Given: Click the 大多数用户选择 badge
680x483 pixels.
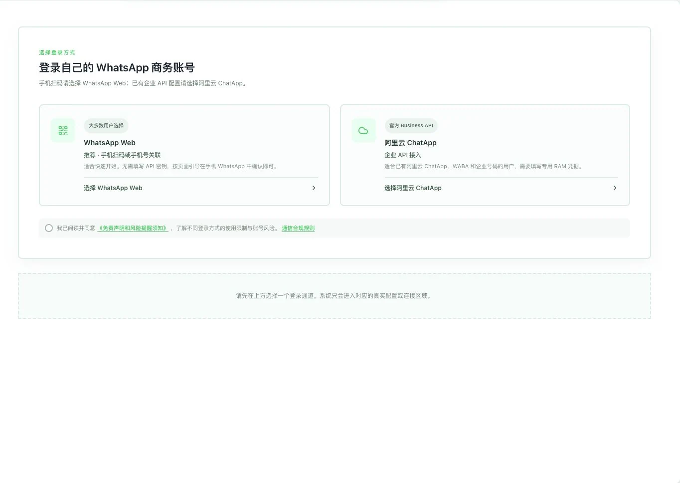Looking at the screenshot, I should click(x=106, y=126).
